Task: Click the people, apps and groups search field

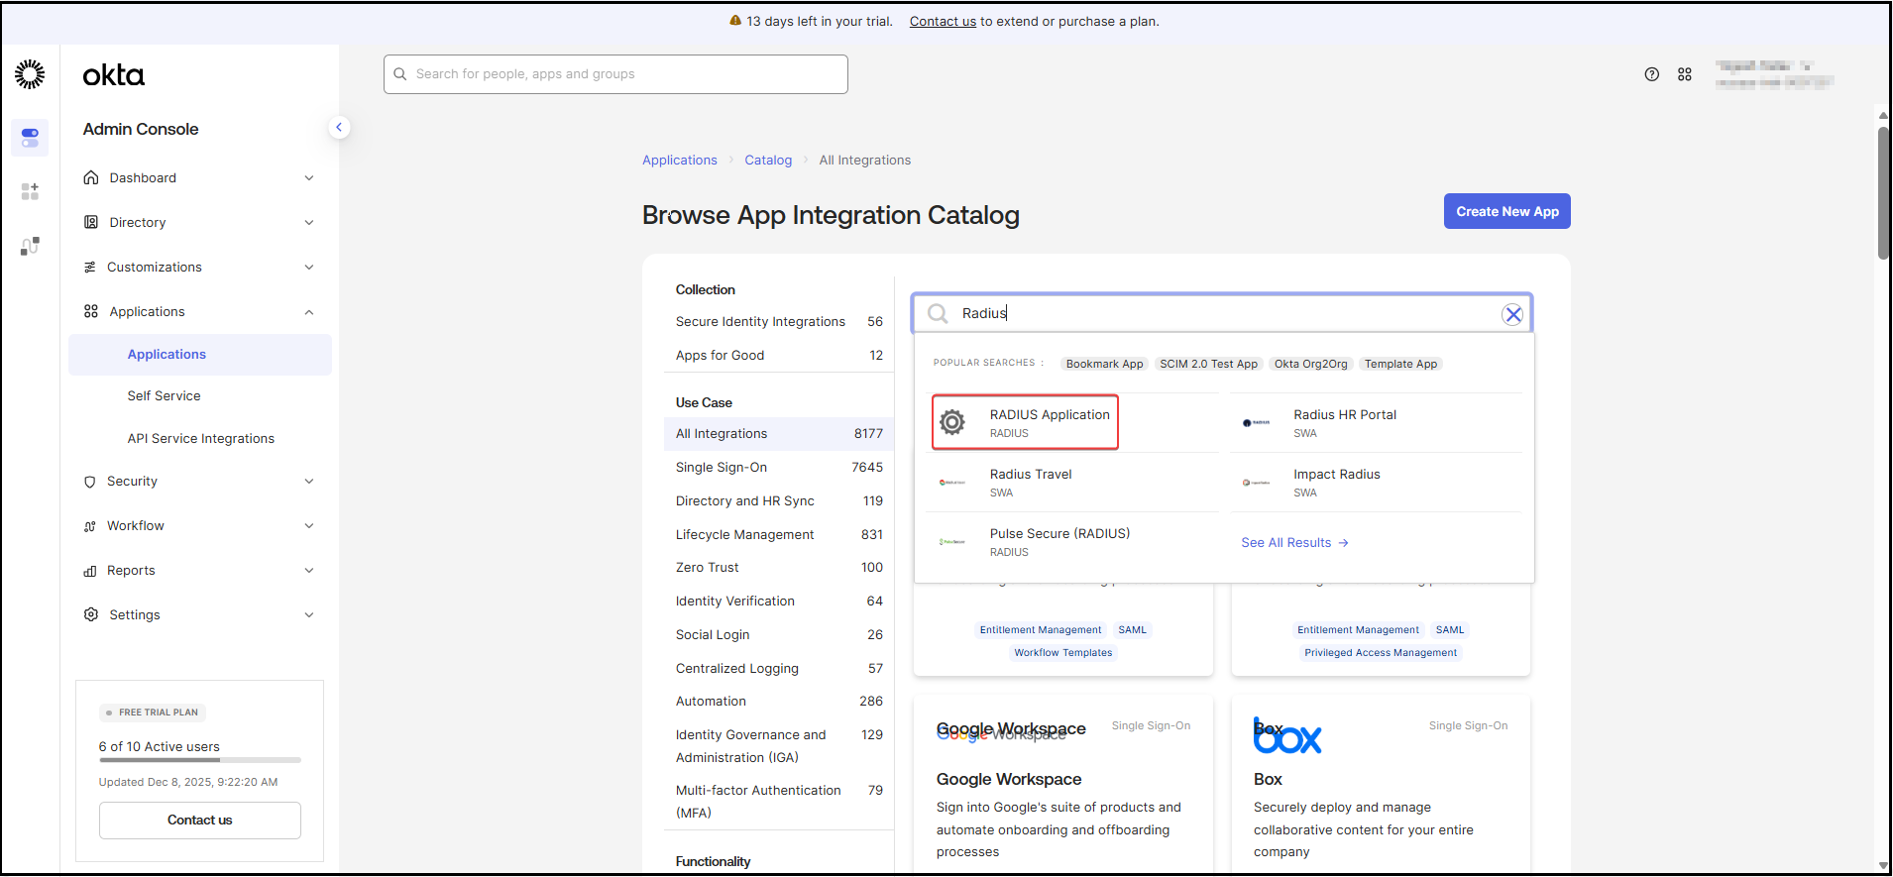Action: 615,74
